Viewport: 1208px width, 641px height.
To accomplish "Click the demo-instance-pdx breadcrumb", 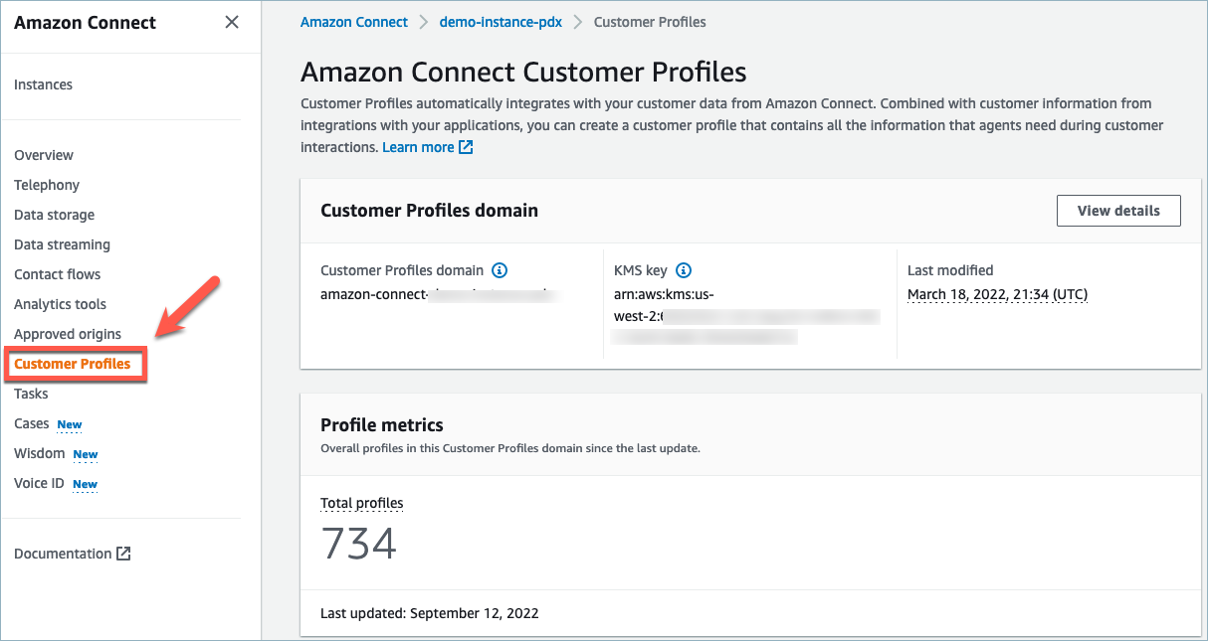I will click(501, 21).
